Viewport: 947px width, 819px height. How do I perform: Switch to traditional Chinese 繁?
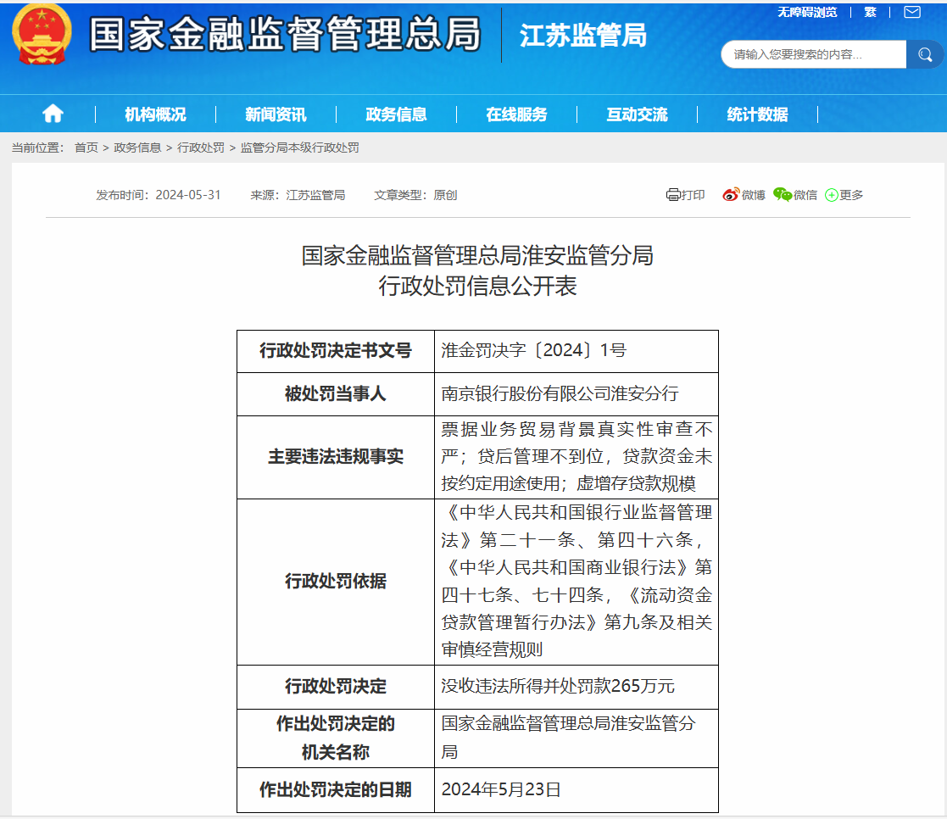(x=871, y=12)
